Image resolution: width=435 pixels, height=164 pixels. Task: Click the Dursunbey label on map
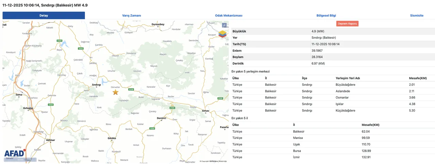[158, 24]
